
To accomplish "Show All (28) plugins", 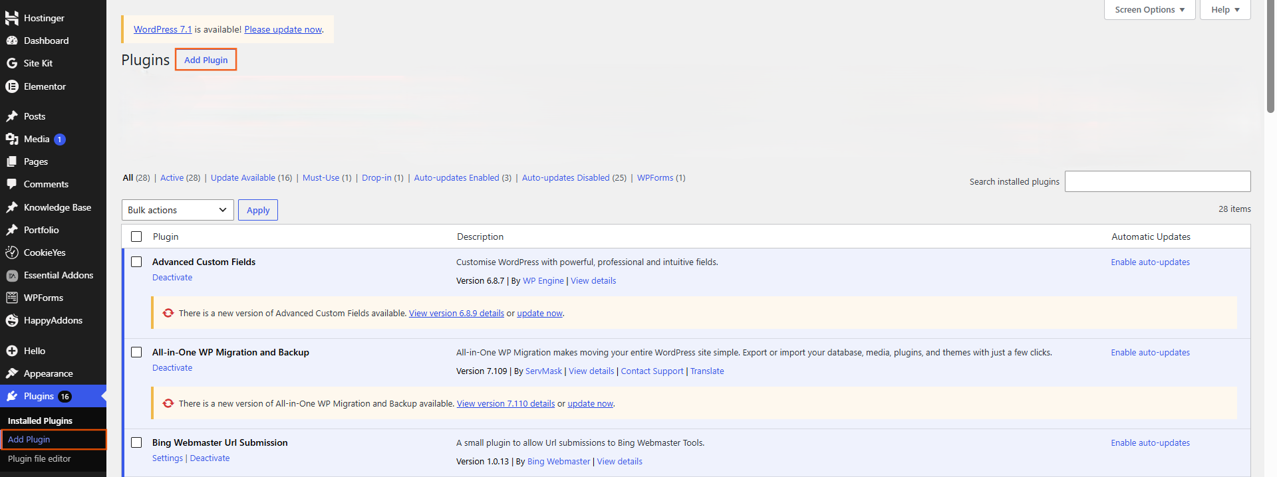I will click(x=136, y=177).
